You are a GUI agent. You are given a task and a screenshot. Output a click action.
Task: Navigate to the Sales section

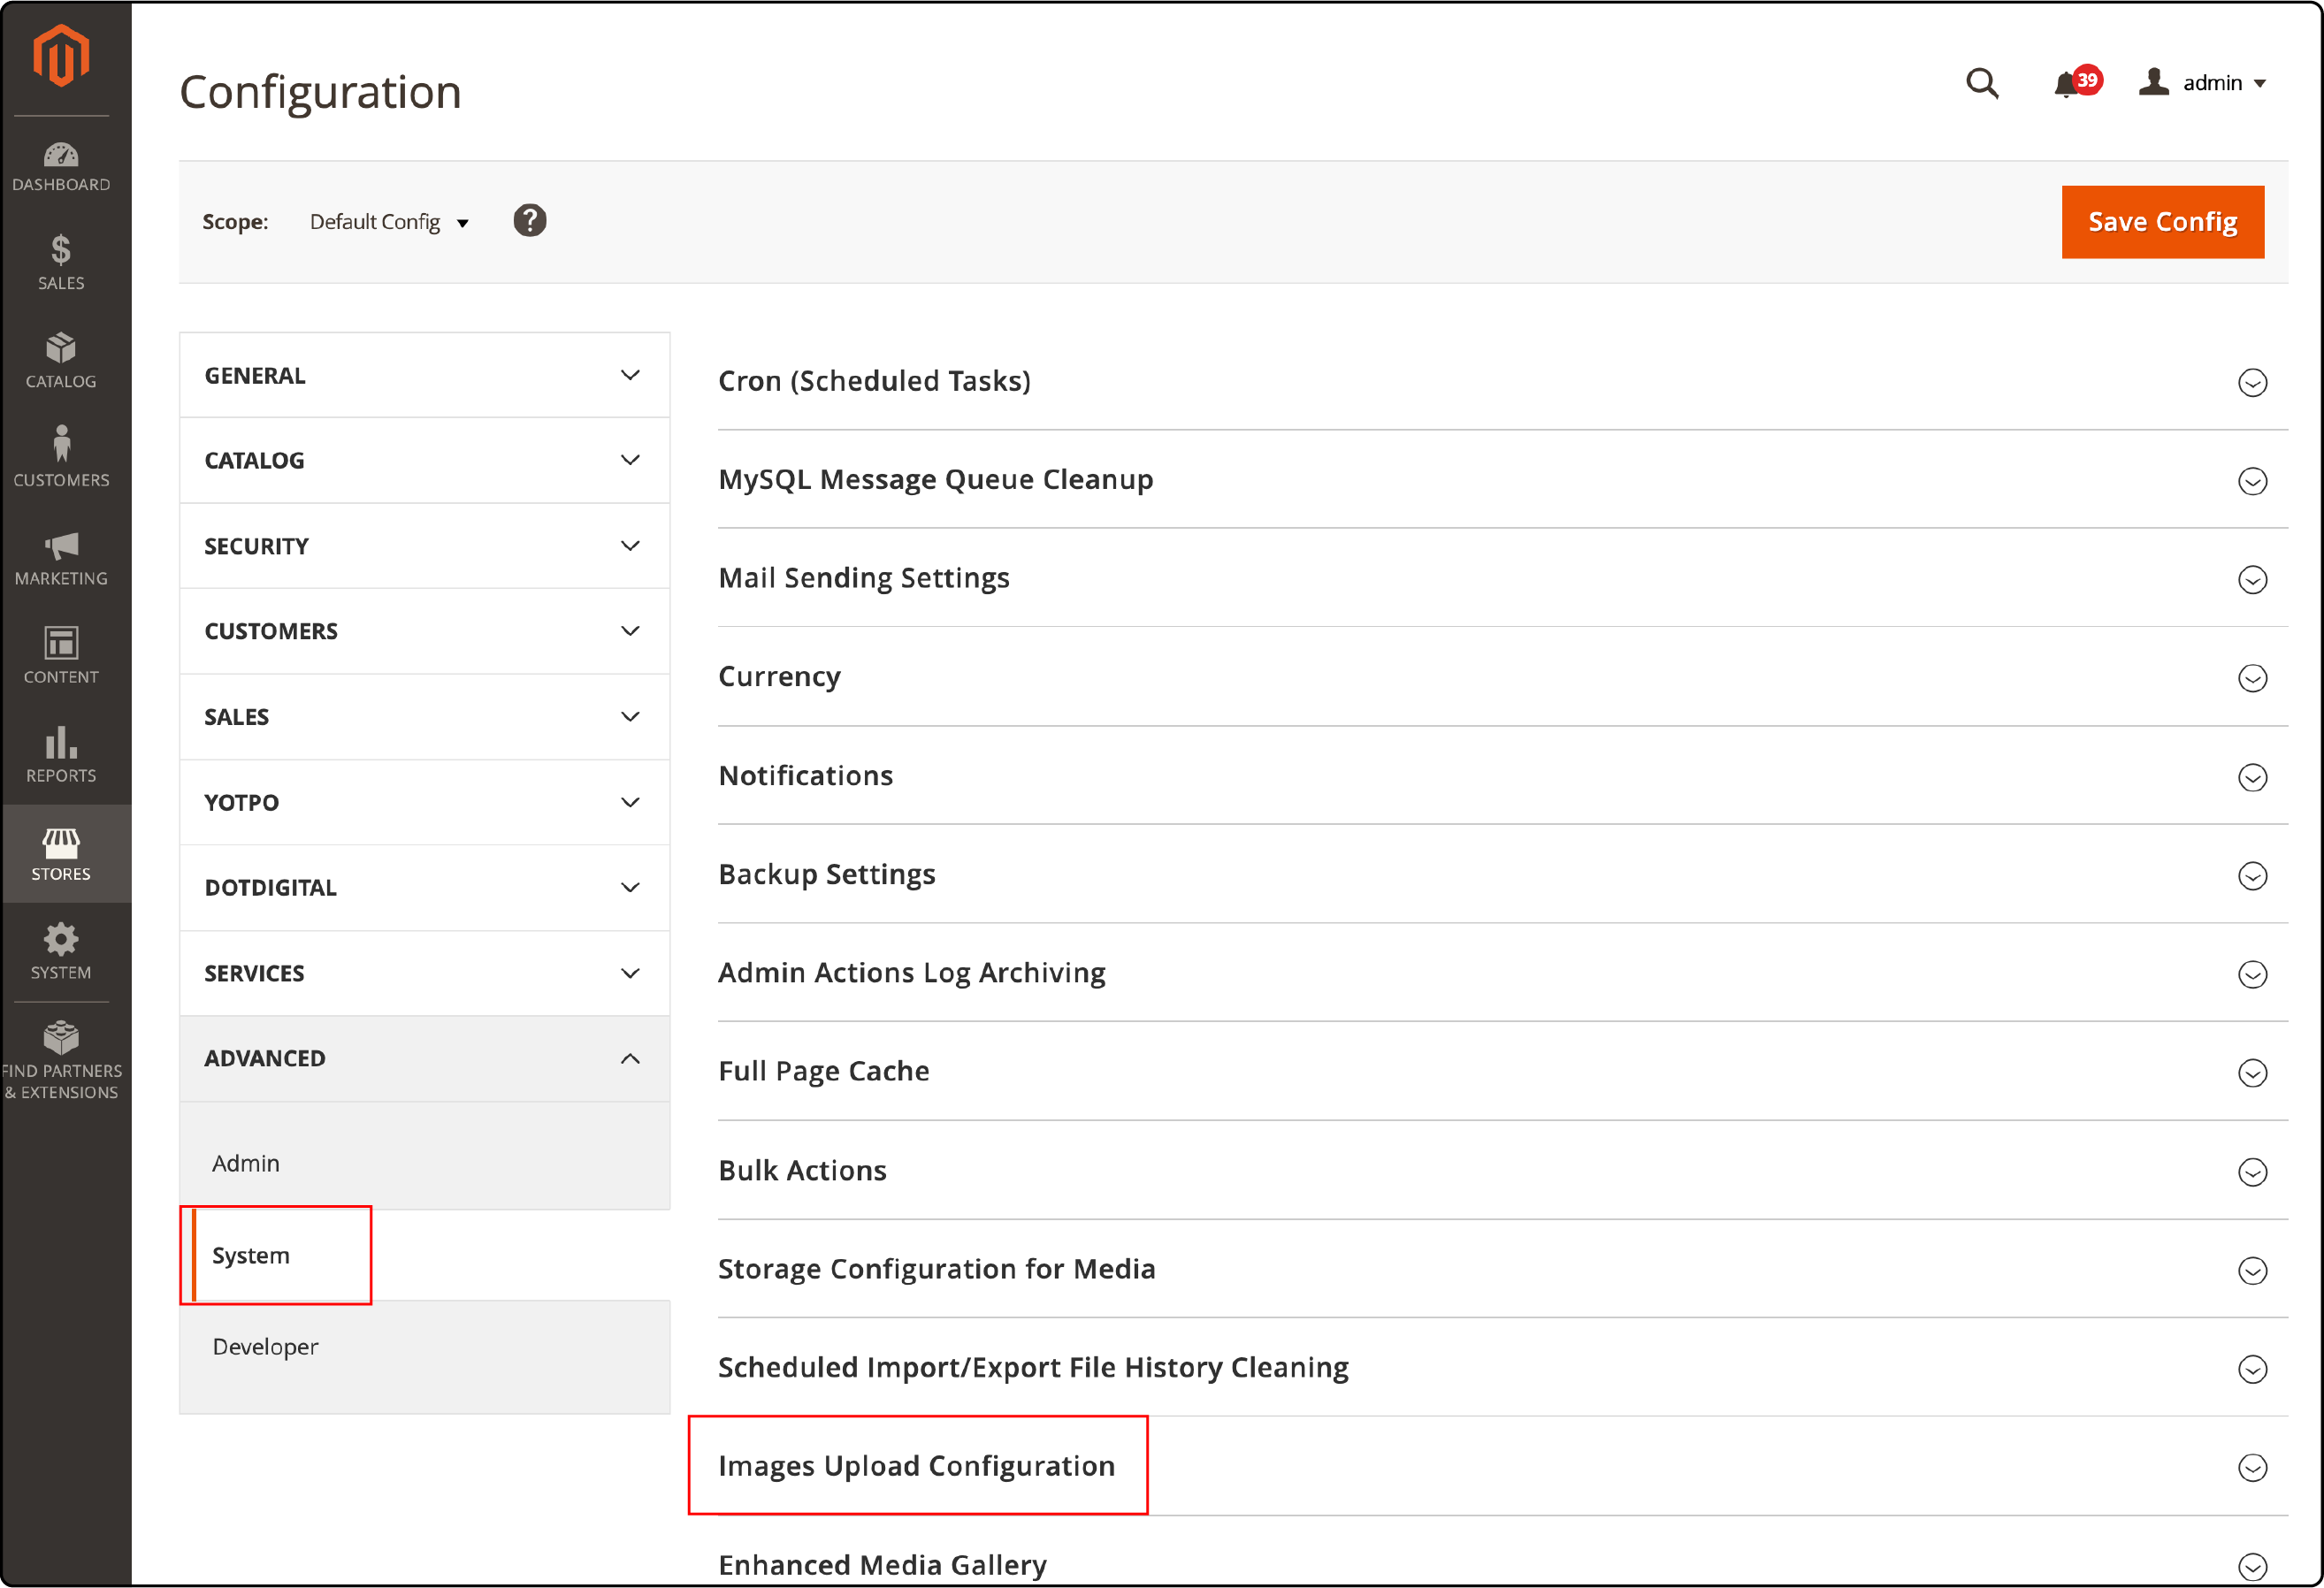point(422,715)
